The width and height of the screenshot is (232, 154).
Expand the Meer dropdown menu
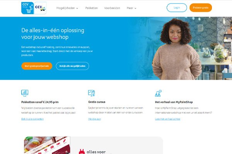pyautogui.click(x=131, y=8)
